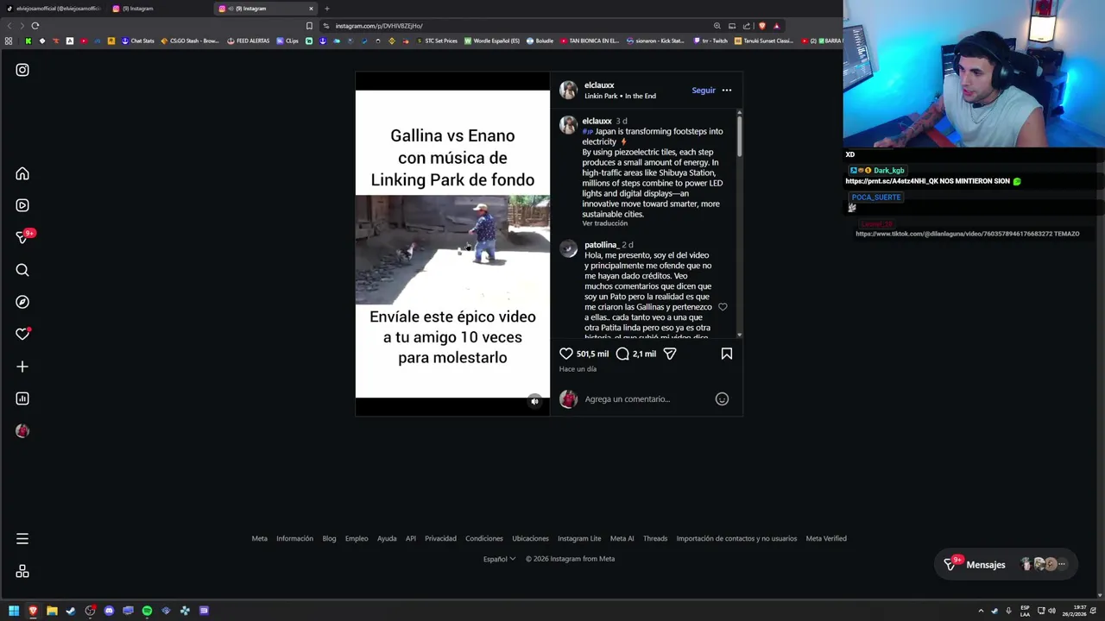Image resolution: width=1105 pixels, height=621 pixels.
Task: Open the Meta AI footer link
Action: tap(622, 539)
